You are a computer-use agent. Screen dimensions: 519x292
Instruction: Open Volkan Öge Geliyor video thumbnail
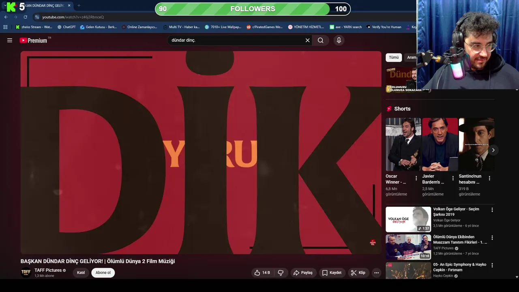pyautogui.click(x=408, y=219)
